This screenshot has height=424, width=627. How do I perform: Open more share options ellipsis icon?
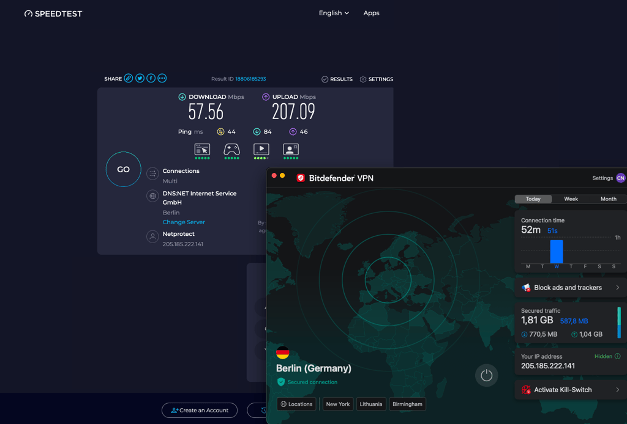(162, 78)
